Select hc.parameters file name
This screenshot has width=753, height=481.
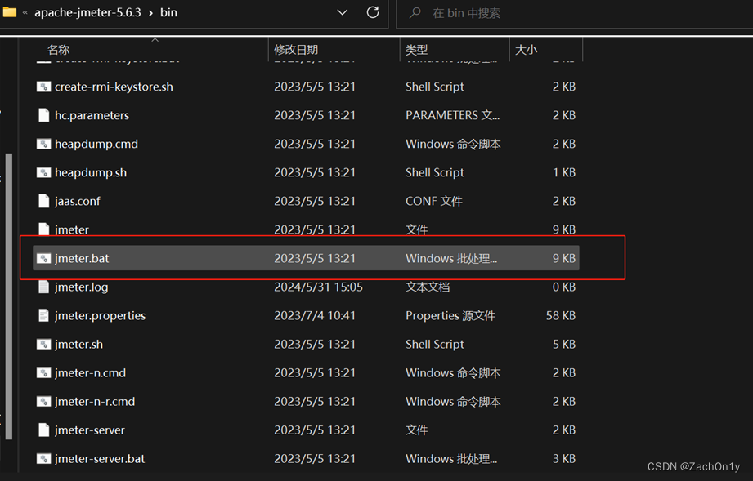click(92, 116)
